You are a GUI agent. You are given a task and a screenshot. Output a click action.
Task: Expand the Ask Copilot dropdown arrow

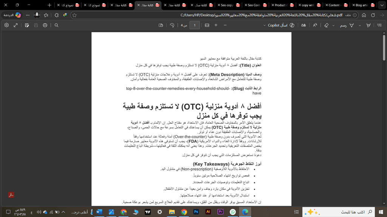pos(264,25)
